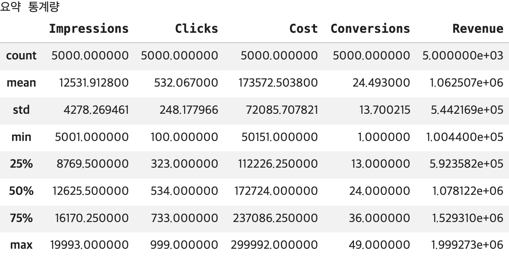Image resolution: width=509 pixels, height=260 pixels.
Task: Select the Cost column header
Action: click(x=303, y=28)
